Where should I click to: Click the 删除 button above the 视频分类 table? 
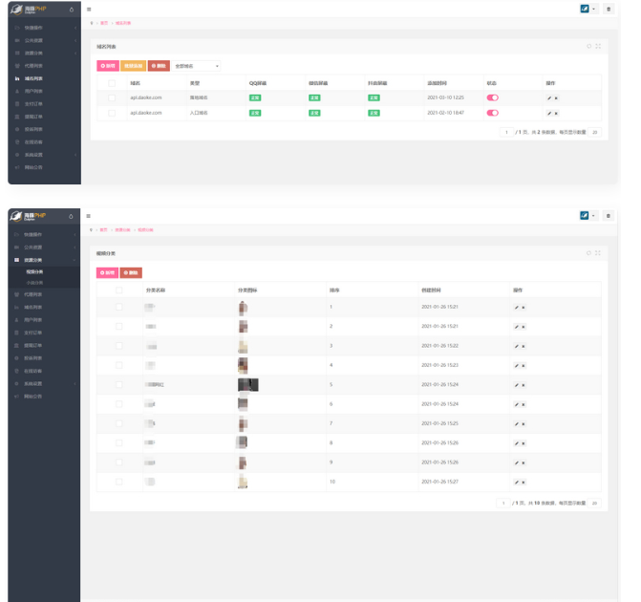click(131, 273)
